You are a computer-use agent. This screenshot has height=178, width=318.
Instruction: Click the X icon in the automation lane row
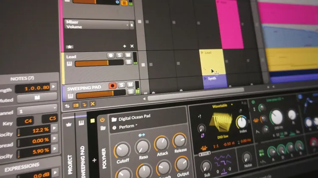[132, 46]
